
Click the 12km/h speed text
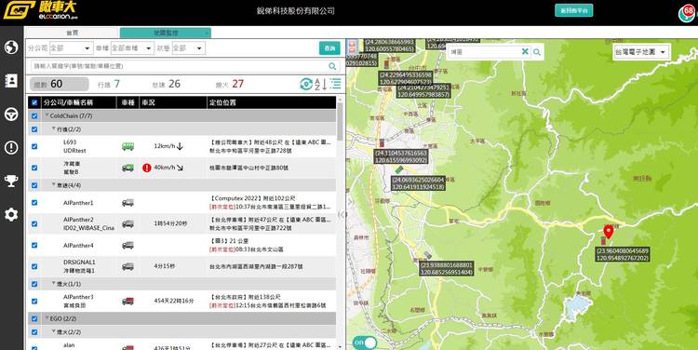(x=164, y=146)
